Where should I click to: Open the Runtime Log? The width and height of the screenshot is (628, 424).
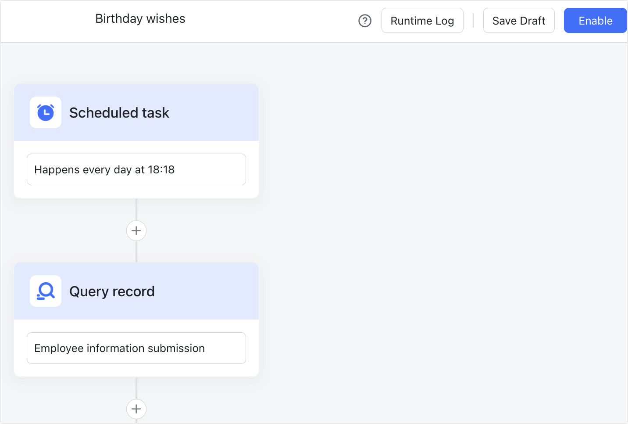point(422,20)
